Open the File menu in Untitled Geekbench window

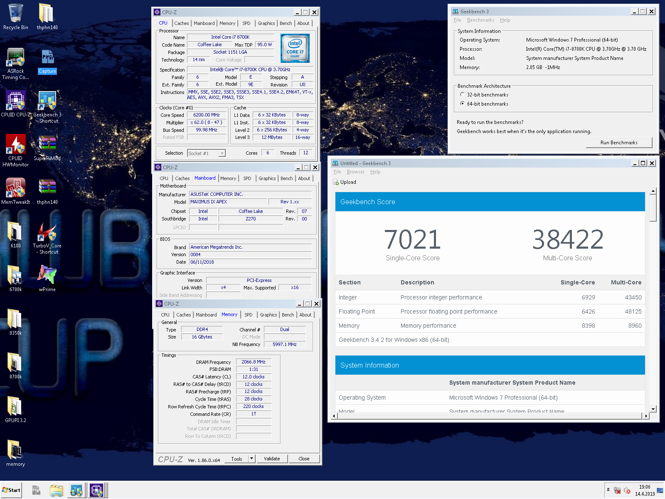click(337, 172)
